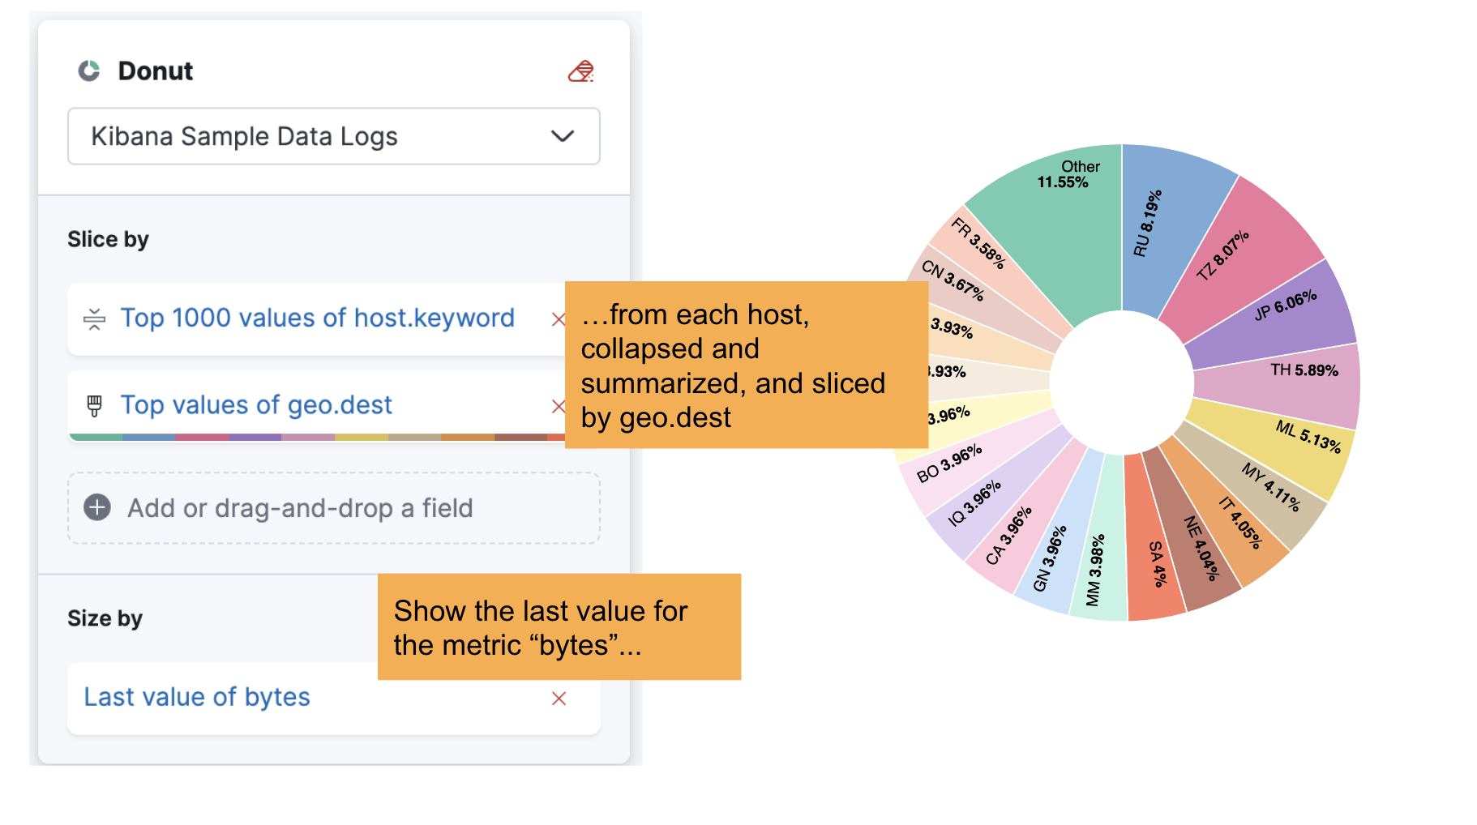
Task: Remove the Last value of bytes metric
Action: tap(559, 699)
